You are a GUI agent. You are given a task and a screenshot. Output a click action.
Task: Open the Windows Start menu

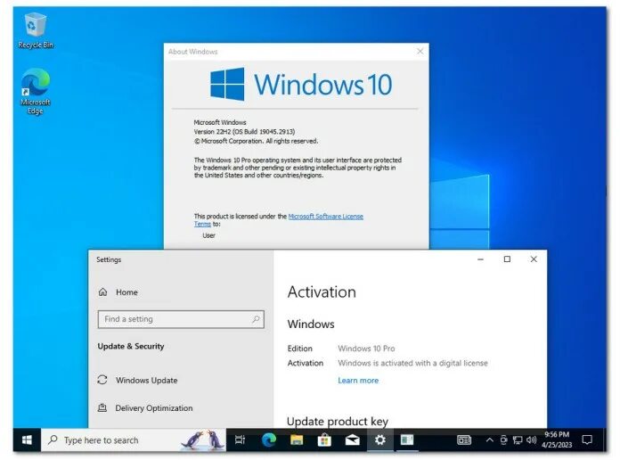27,439
